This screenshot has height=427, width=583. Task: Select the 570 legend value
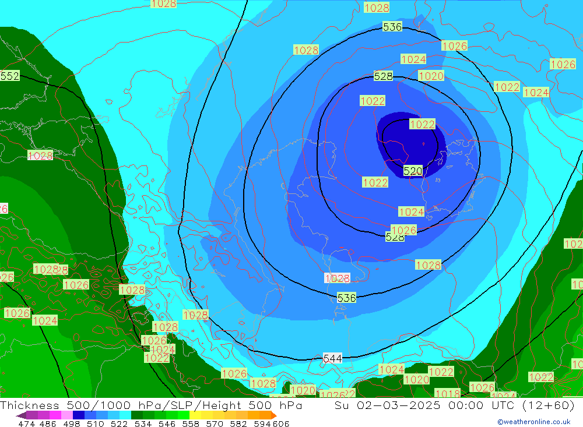point(214,424)
